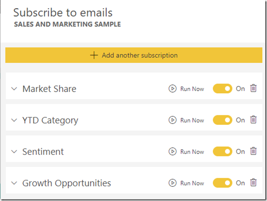Open the Sentiment subscription chevron
Screen dimensions: 267x201
coord(14,152)
